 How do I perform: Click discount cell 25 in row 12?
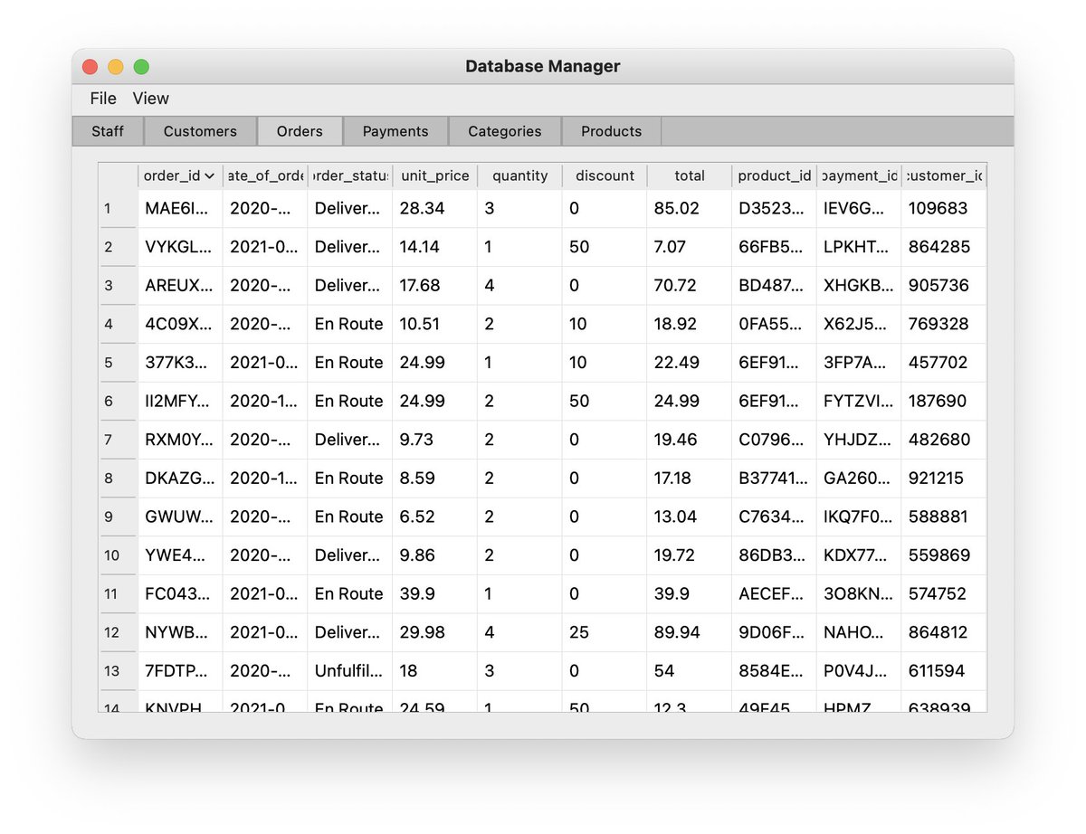click(x=605, y=632)
